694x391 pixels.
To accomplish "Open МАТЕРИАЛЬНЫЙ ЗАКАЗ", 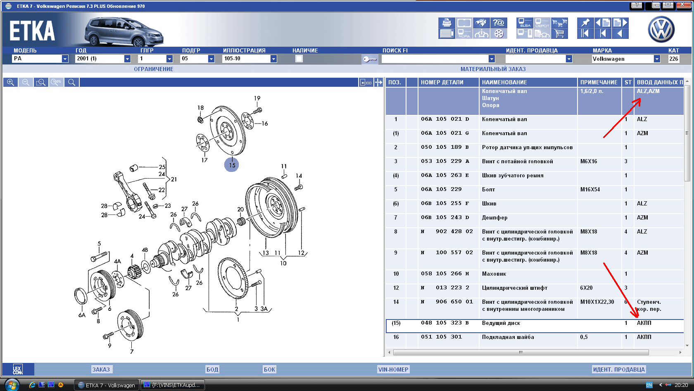I will click(x=493, y=69).
